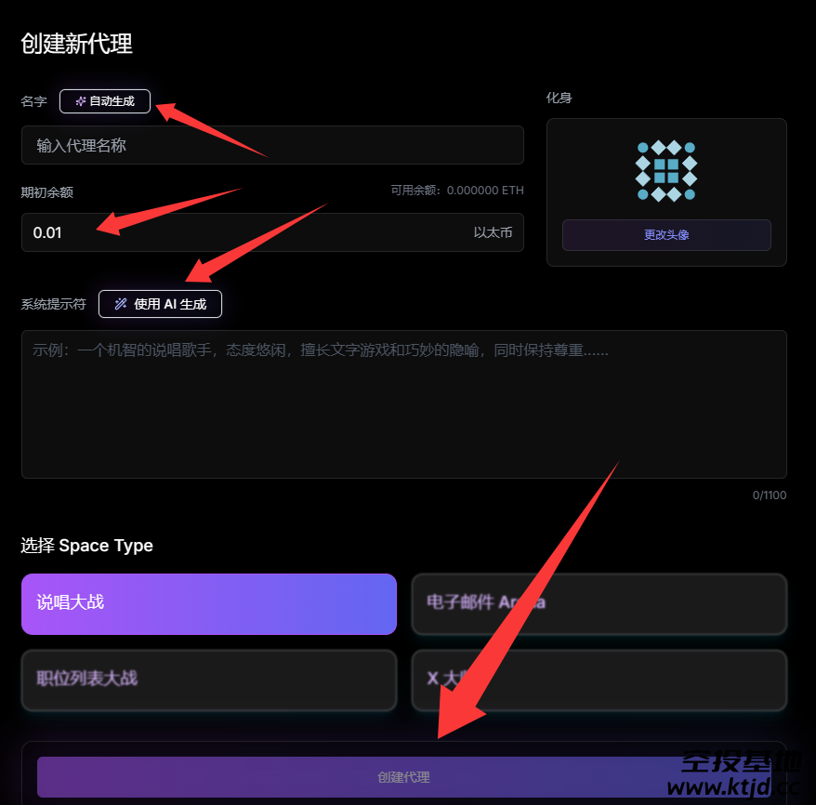Screen dimensions: 816x805
Task: Select the 电子邮件 Arena space type
Action: point(599,603)
